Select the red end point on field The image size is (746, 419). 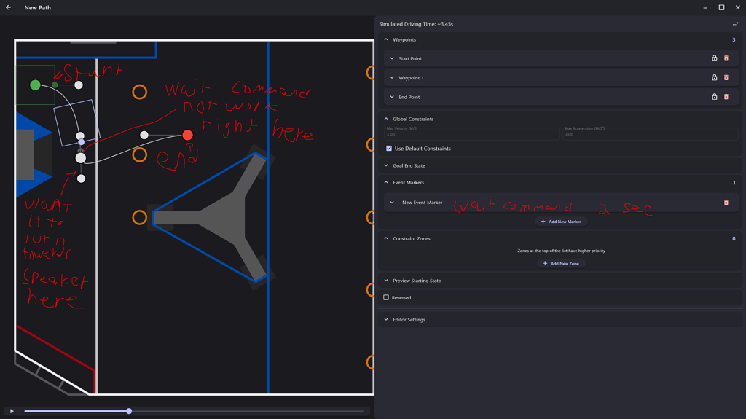point(187,135)
